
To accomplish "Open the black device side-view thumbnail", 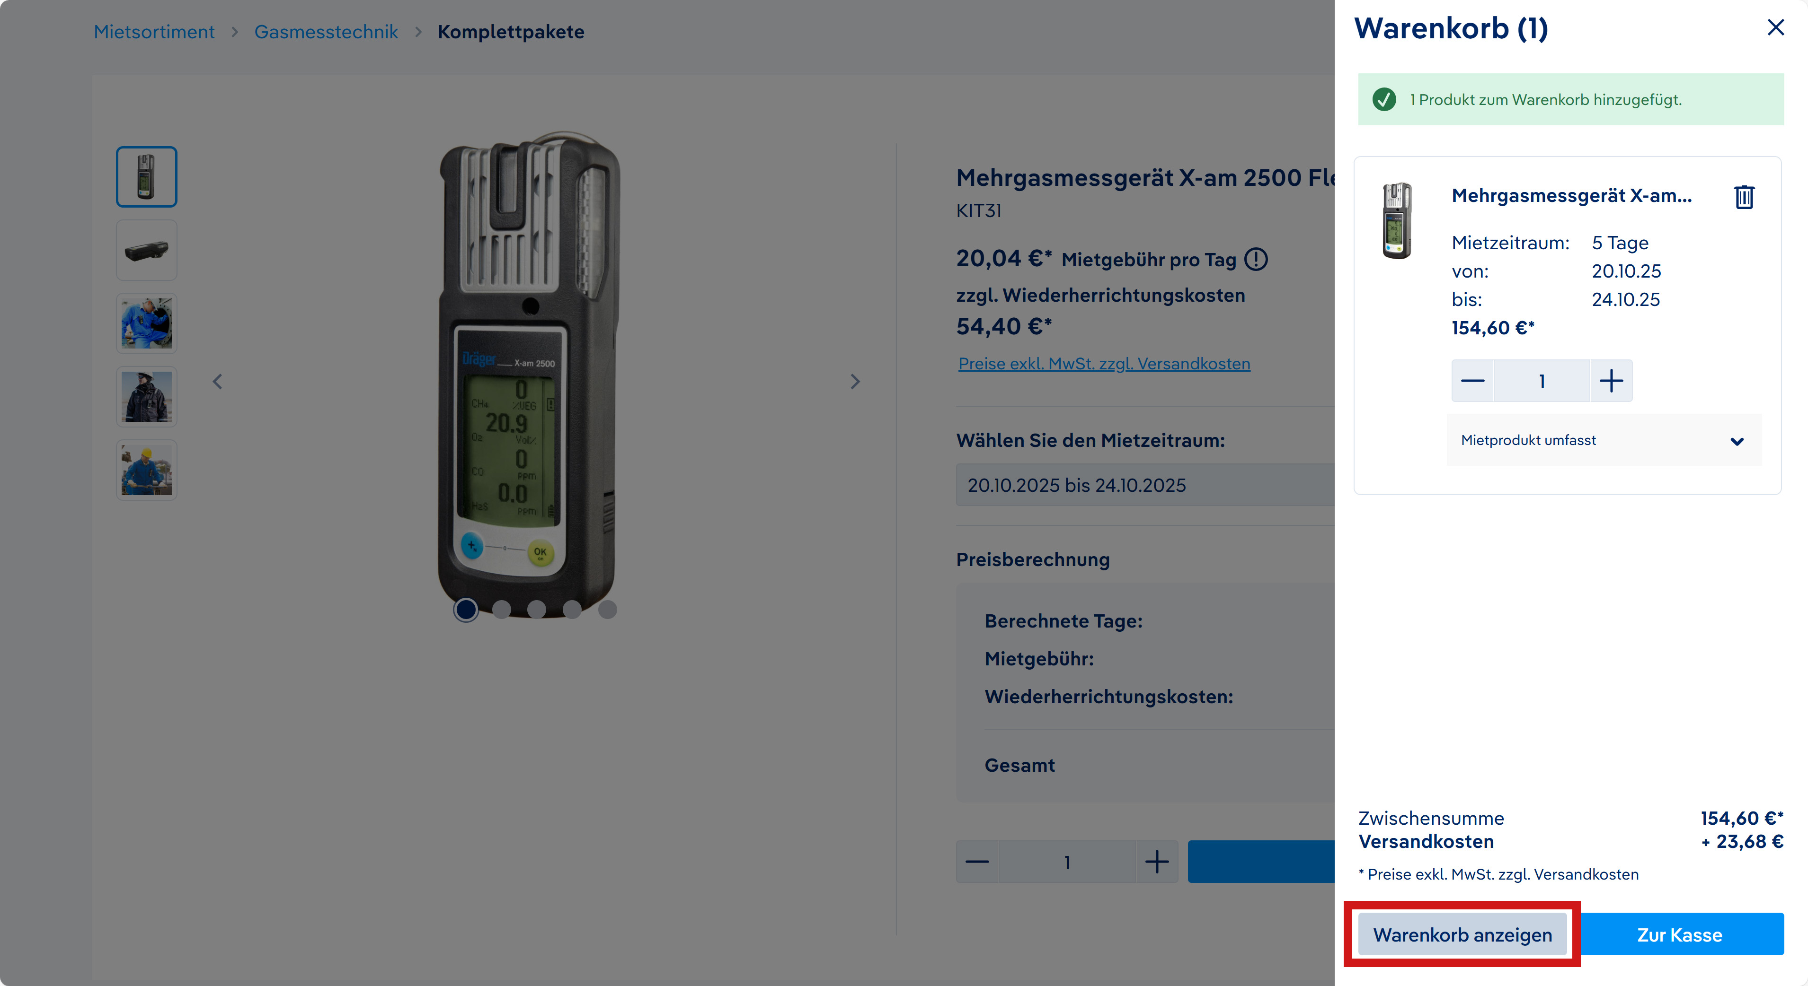I will pyautogui.click(x=146, y=250).
